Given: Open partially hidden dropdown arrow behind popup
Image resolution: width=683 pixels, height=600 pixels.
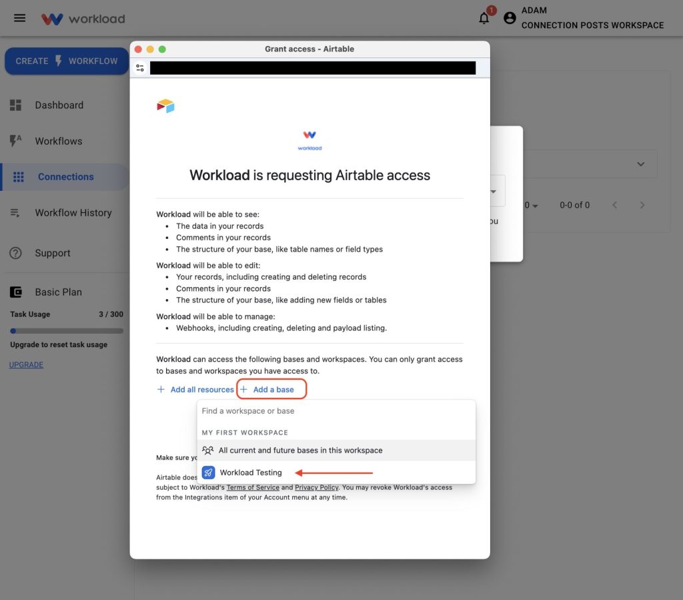Looking at the screenshot, I should pyautogui.click(x=494, y=192).
